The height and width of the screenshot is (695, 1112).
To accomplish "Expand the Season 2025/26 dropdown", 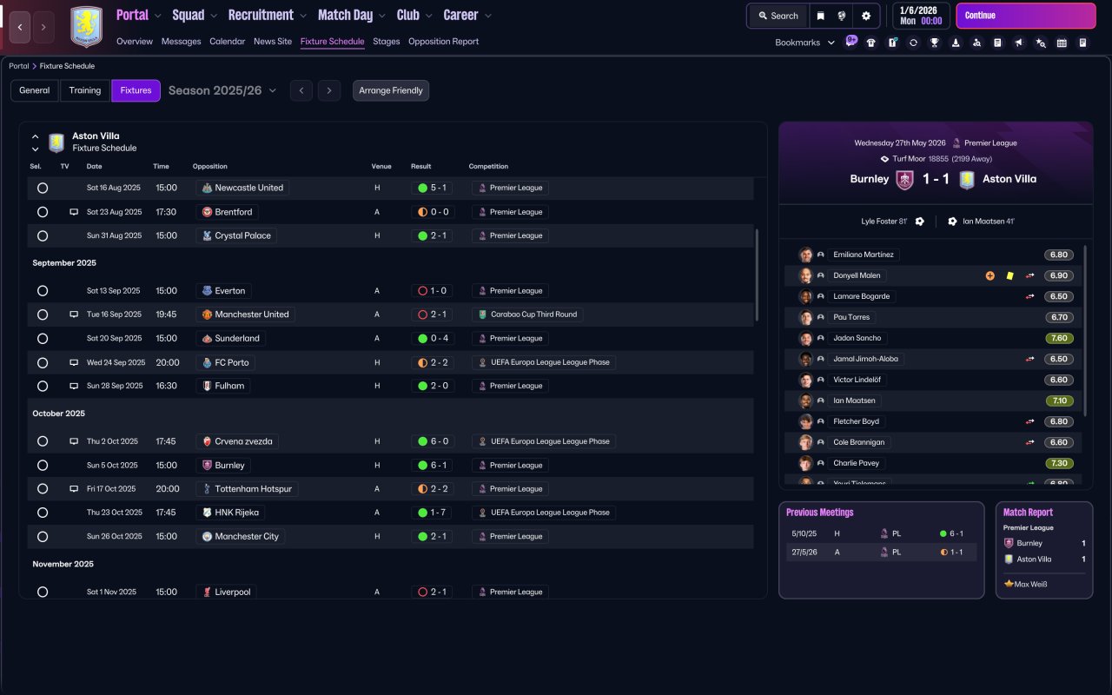I will tap(222, 90).
